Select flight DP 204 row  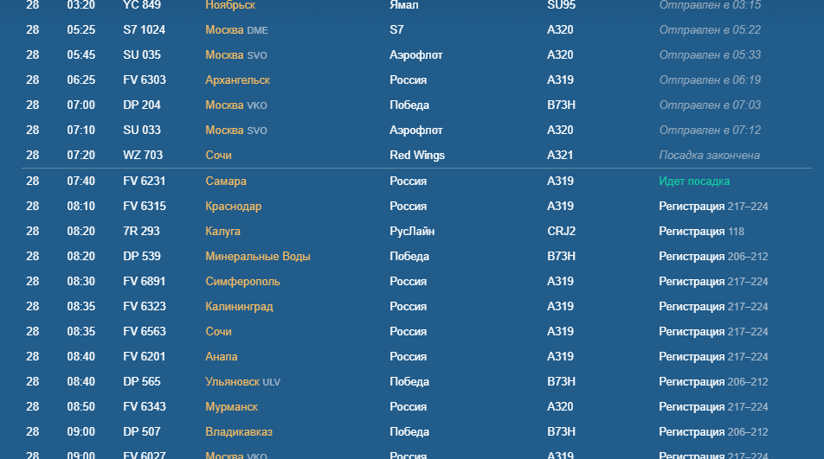(x=416, y=105)
